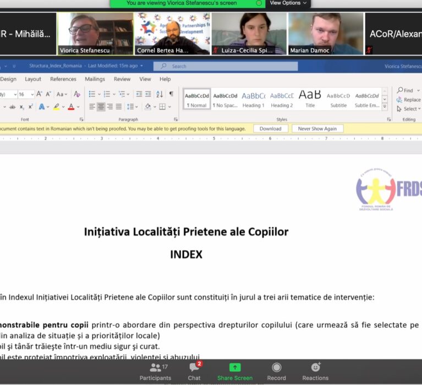Screen dimensions: 422x385
Task: Switch to the Layout tab
Action: click(33, 79)
